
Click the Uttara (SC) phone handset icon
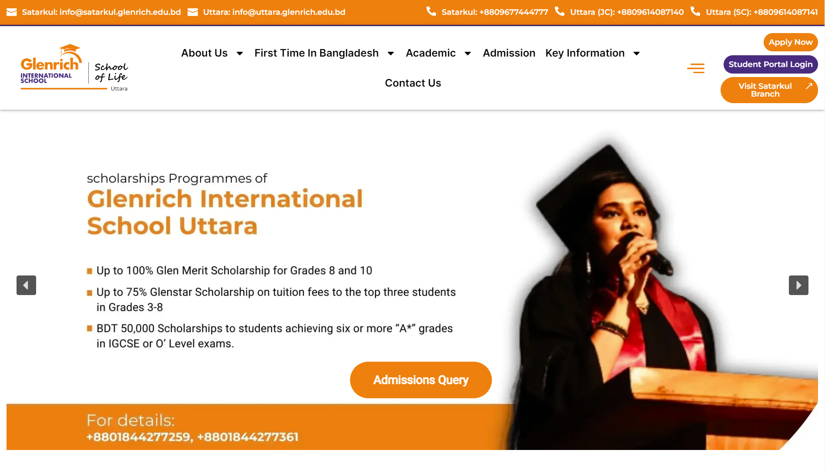695,11
